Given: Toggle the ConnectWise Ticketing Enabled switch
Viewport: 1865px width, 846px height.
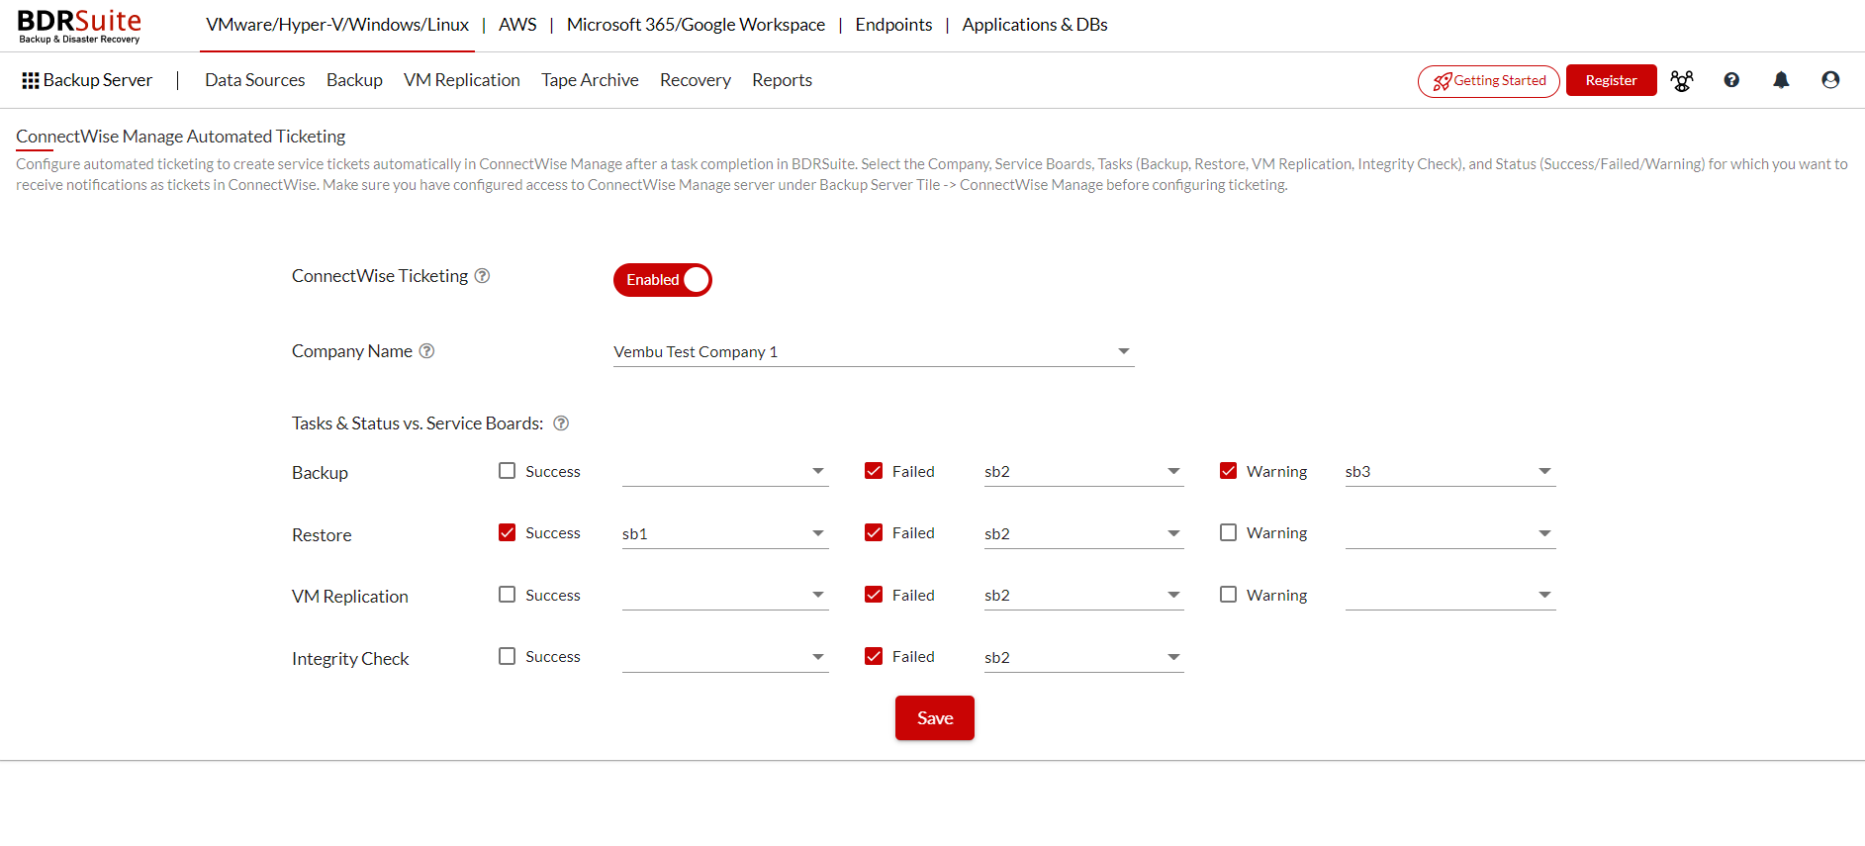Looking at the screenshot, I should pyautogui.click(x=662, y=280).
